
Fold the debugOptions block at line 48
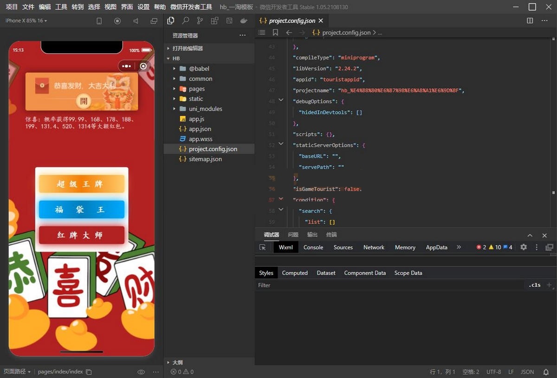(x=281, y=101)
